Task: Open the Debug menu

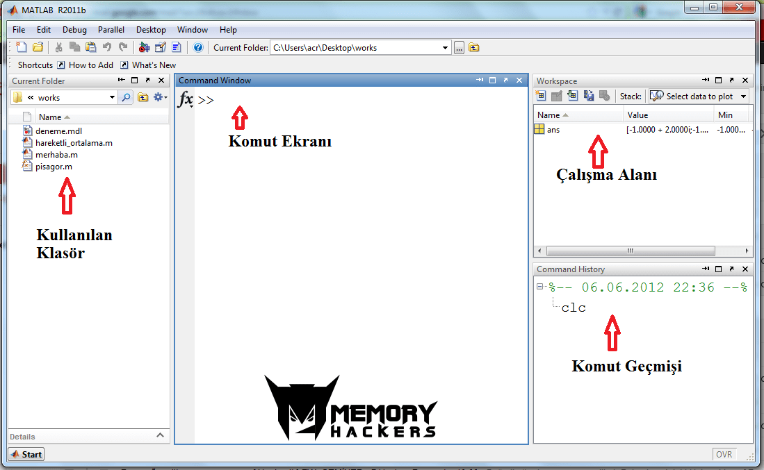Action: tap(74, 30)
